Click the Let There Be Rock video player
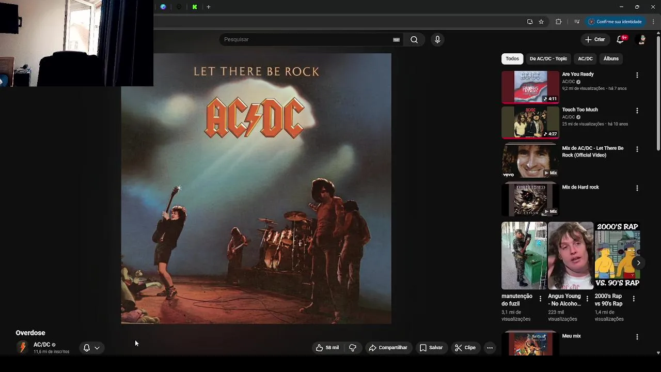This screenshot has width=661, height=372. click(x=256, y=189)
